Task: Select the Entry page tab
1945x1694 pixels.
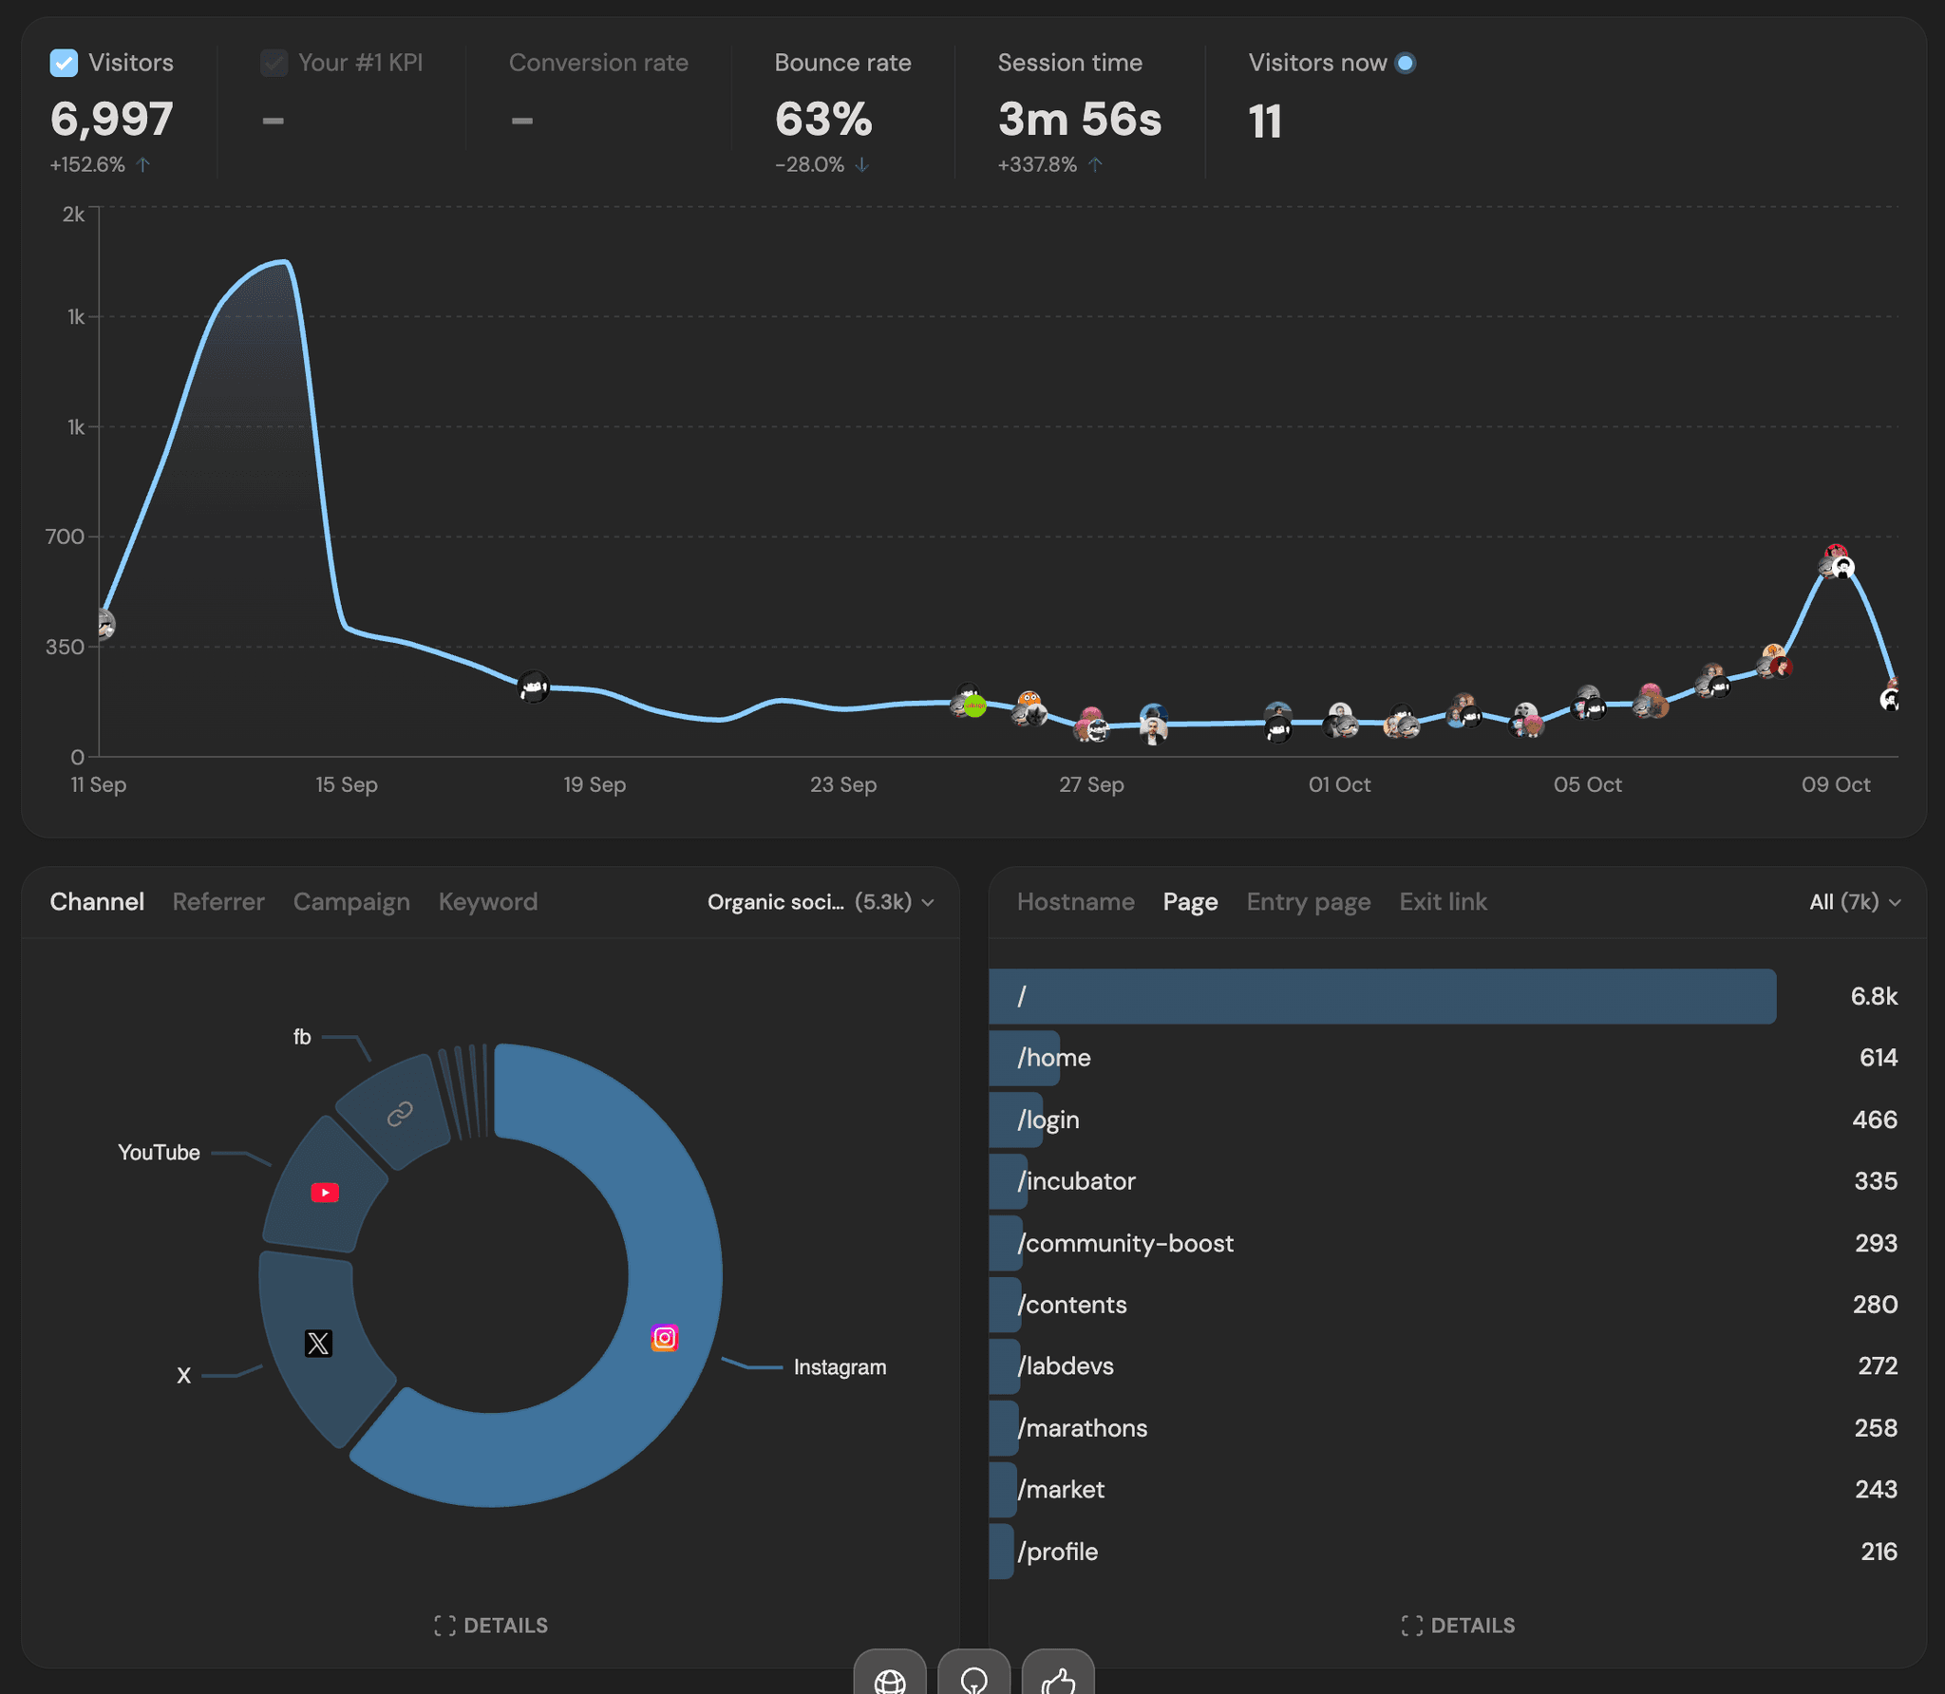Action: (1308, 902)
